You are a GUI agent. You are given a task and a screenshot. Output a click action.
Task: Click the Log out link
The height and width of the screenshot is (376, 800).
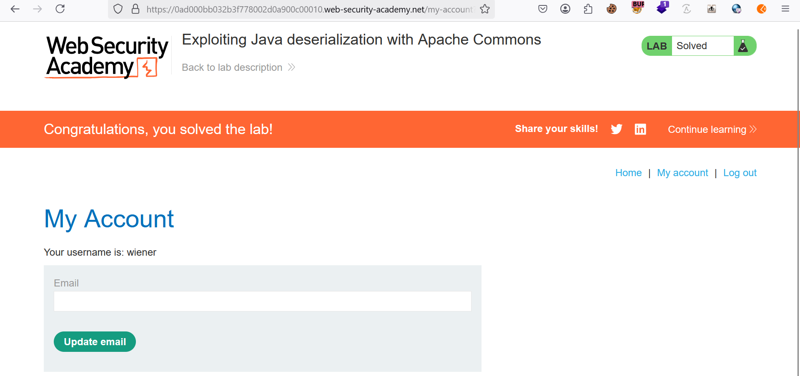(740, 173)
